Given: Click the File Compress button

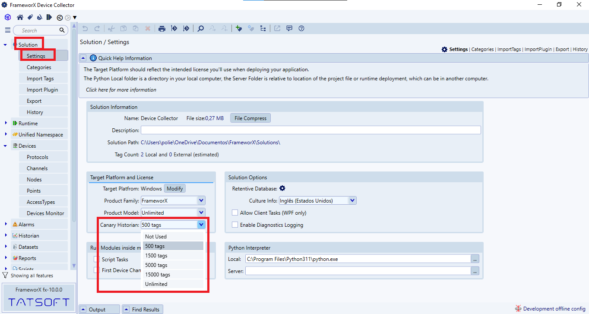Looking at the screenshot, I should coord(250,118).
